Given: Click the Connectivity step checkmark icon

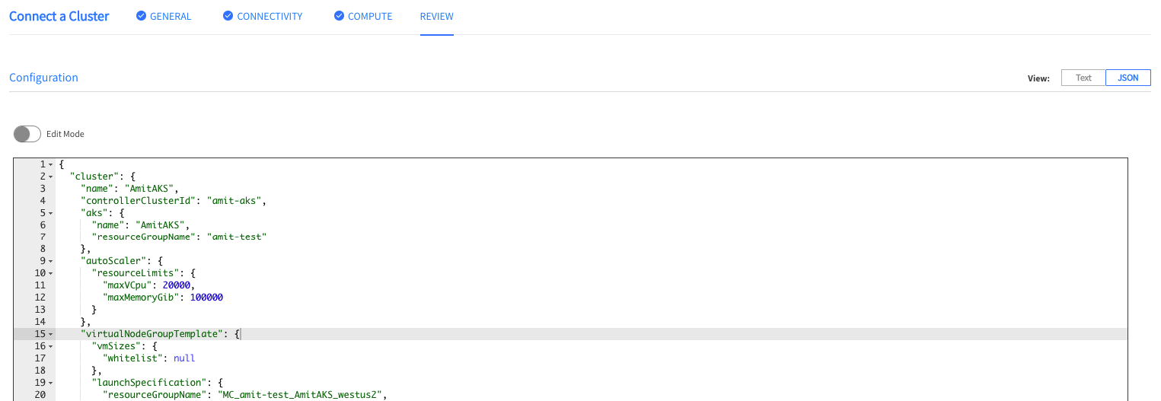Looking at the screenshot, I should point(228,16).
